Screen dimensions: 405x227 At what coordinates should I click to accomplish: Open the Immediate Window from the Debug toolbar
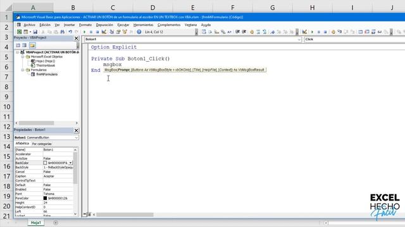pyautogui.click(x=367, y=32)
